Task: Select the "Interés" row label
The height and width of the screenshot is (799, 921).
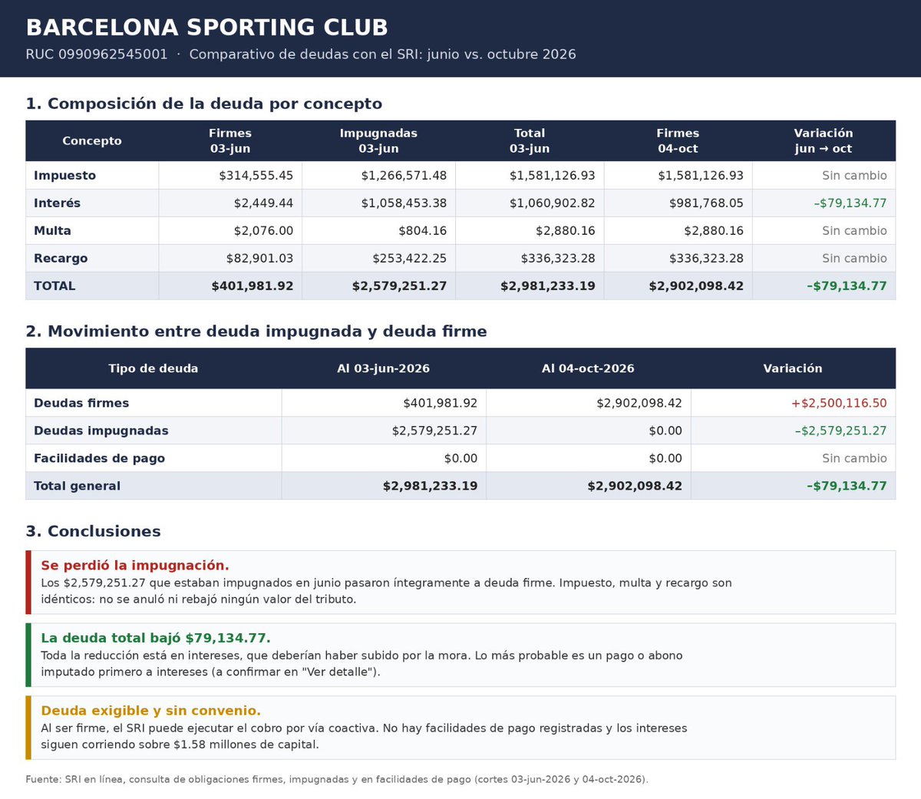Action: 58,203
